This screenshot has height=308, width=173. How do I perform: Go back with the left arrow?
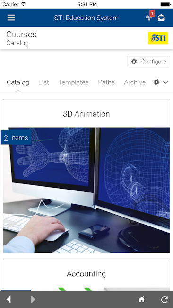9,299
